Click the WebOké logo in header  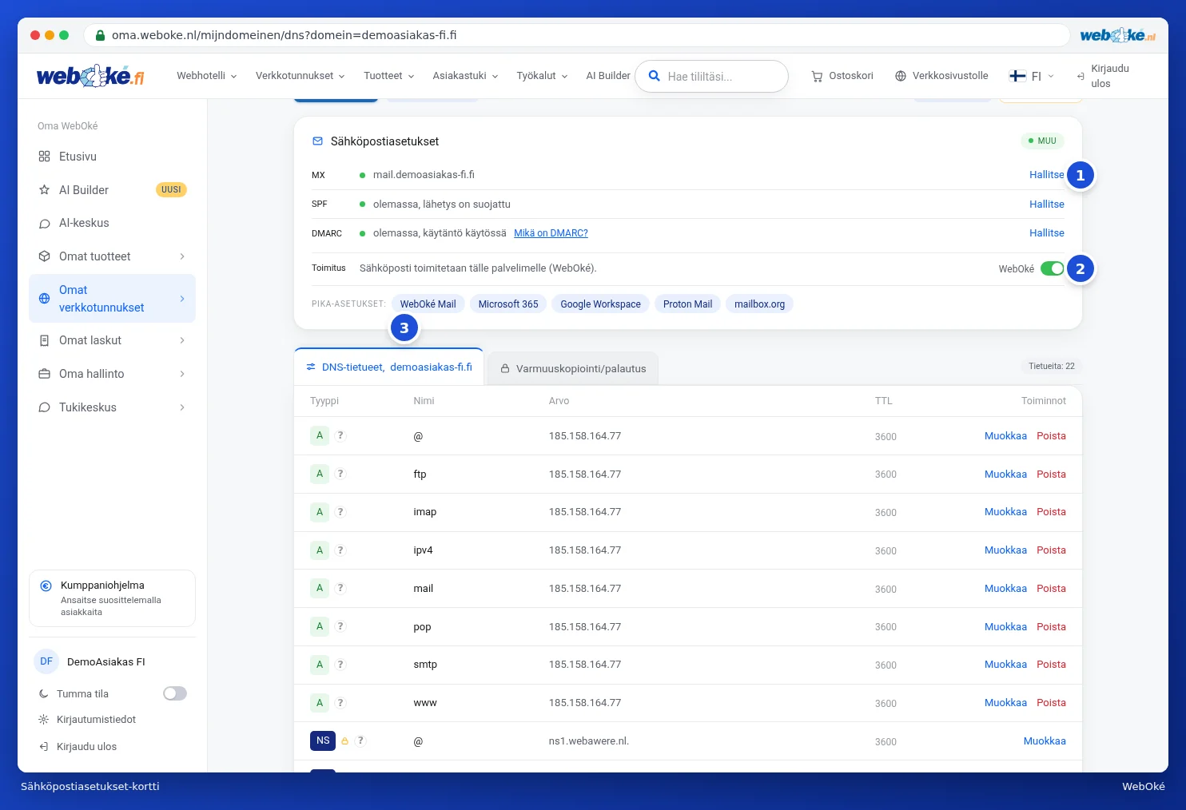pos(90,76)
